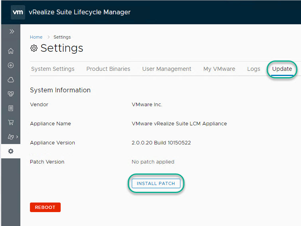The height and width of the screenshot is (226, 301).
Task: Switch to the System Settings tab
Action: click(53, 69)
